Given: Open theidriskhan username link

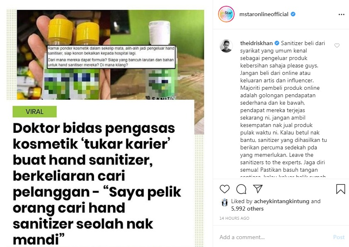Looking at the screenshot, I should pos(257,43).
